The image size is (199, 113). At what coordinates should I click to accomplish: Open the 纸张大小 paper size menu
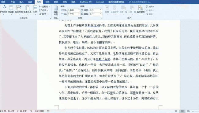[x=27, y=9]
